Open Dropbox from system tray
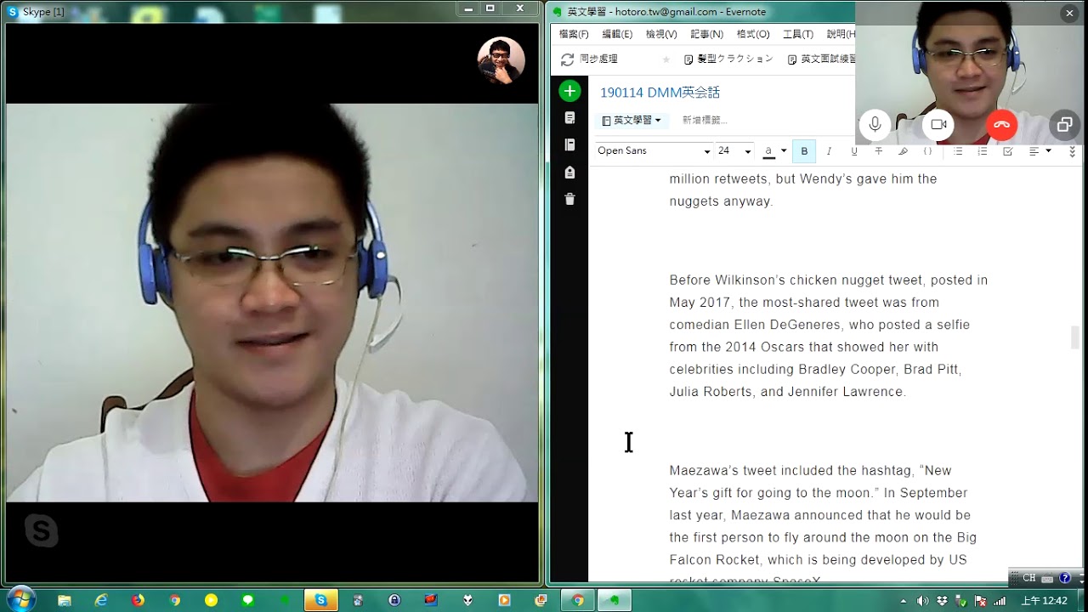Viewport: 1088px width, 612px height. [942, 601]
